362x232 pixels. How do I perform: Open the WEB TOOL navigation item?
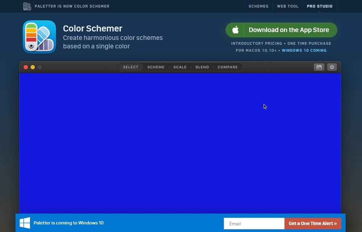(288, 6)
